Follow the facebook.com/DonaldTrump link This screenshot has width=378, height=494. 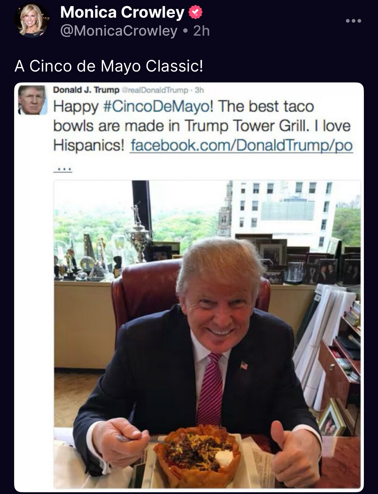(241, 145)
